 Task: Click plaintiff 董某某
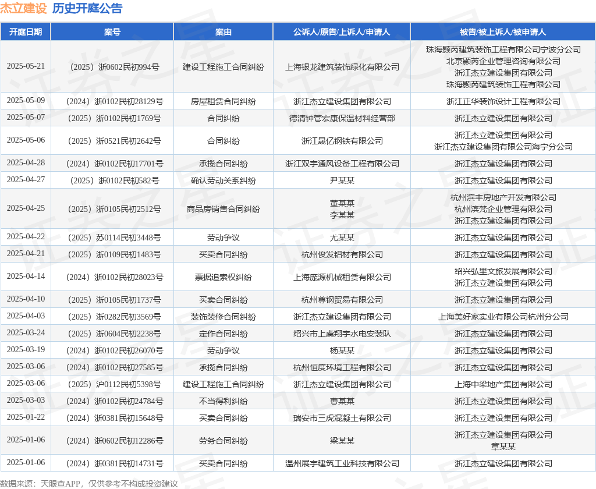click(x=342, y=203)
